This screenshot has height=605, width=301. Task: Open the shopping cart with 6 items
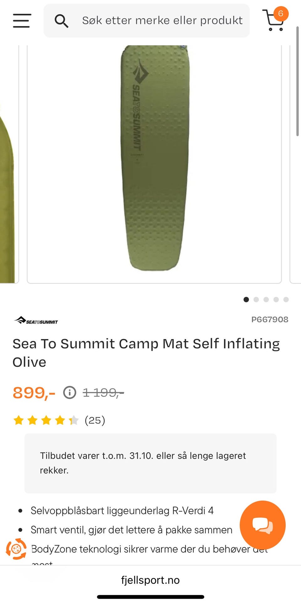coord(275,20)
